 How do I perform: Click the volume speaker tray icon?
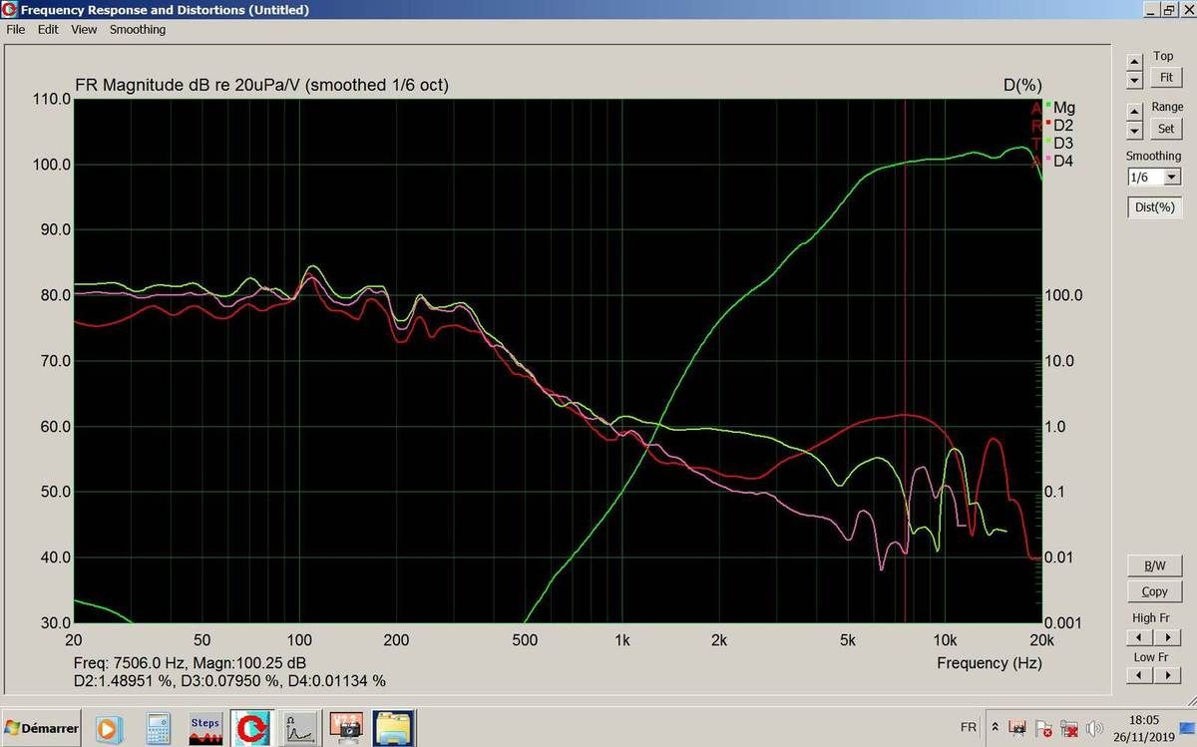tap(1094, 728)
